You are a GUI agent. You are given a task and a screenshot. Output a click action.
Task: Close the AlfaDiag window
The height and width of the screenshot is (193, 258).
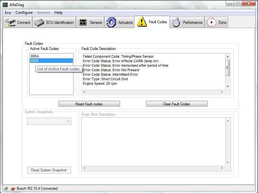(x=249, y=4)
